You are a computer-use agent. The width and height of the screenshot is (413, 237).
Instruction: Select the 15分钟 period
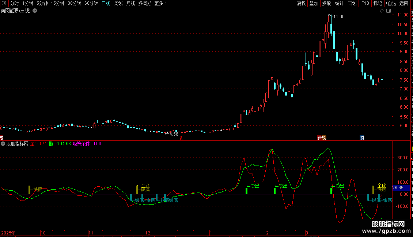pos(58,3)
